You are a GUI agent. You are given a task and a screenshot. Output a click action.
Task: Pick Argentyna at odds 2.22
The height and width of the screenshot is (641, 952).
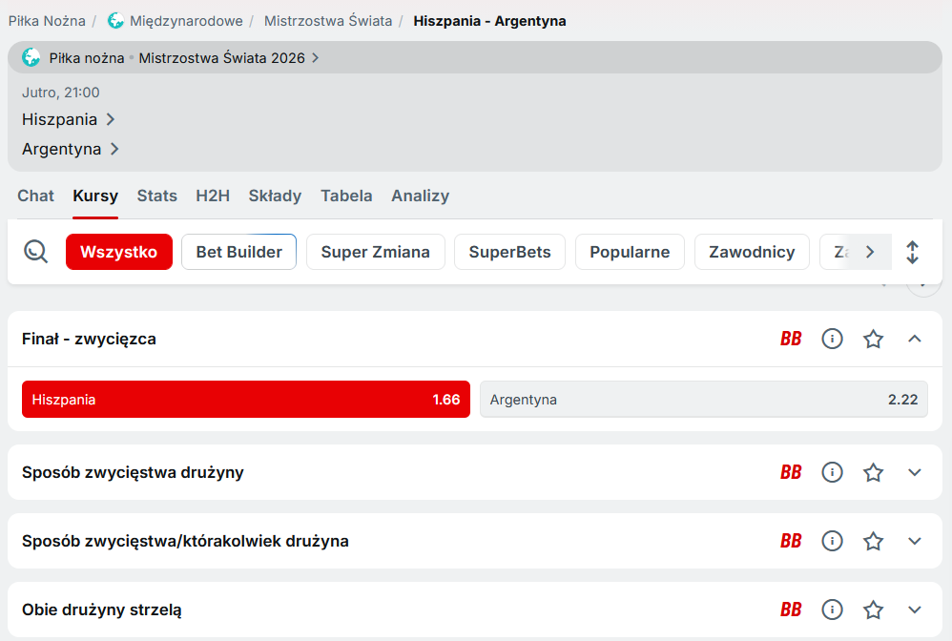point(704,400)
